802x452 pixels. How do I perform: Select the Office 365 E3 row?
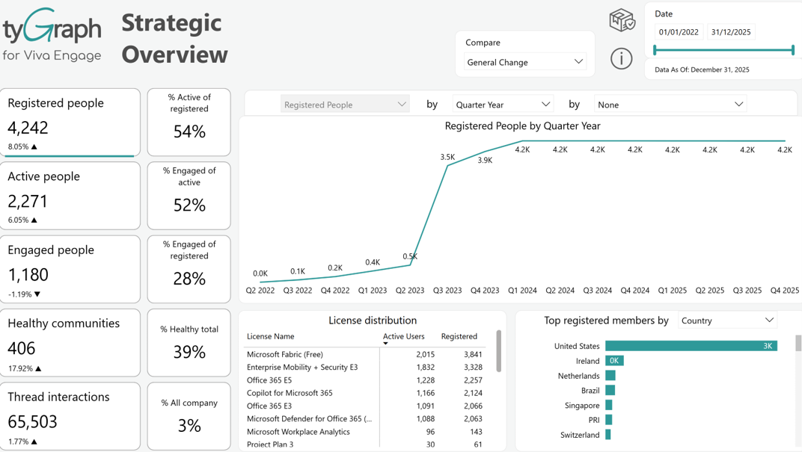364,406
